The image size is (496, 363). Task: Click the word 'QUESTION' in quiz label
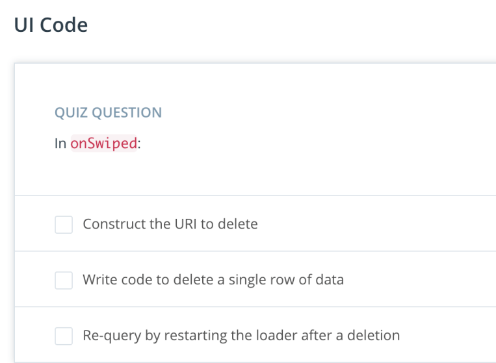tap(127, 113)
